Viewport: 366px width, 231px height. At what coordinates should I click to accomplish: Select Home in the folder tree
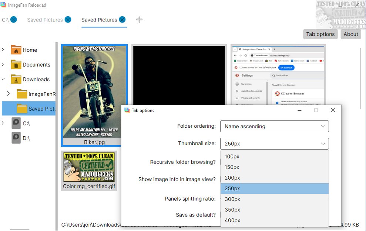click(x=30, y=50)
